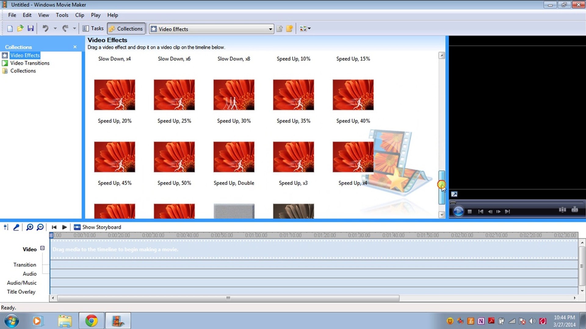Viewport: 586px width, 329px height.
Task: Click the take picture icon in the preview player
Action: click(x=575, y=210)
